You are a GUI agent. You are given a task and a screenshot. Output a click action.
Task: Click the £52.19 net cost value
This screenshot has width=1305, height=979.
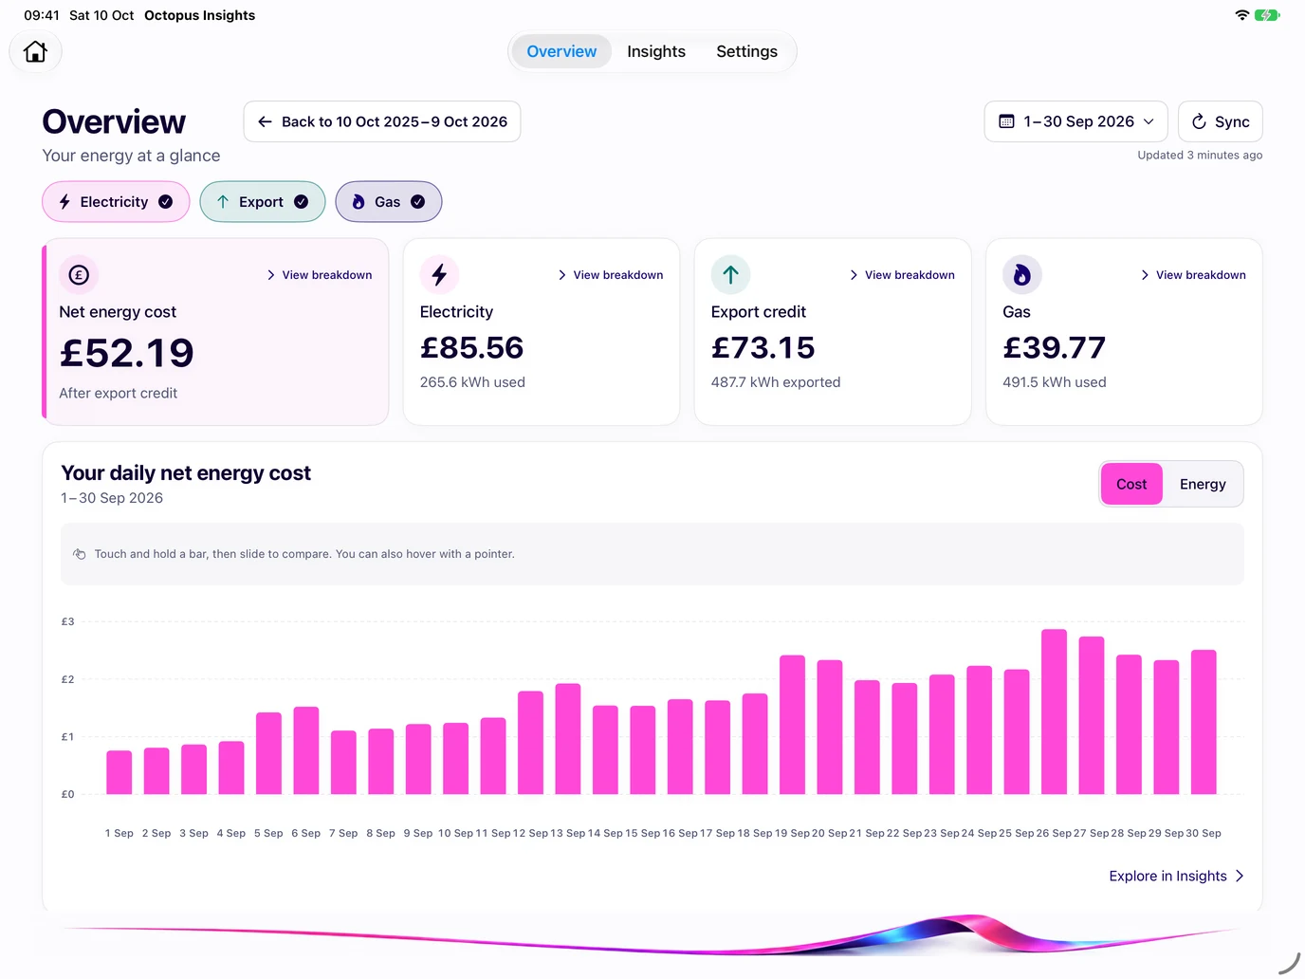coord(127,354)
